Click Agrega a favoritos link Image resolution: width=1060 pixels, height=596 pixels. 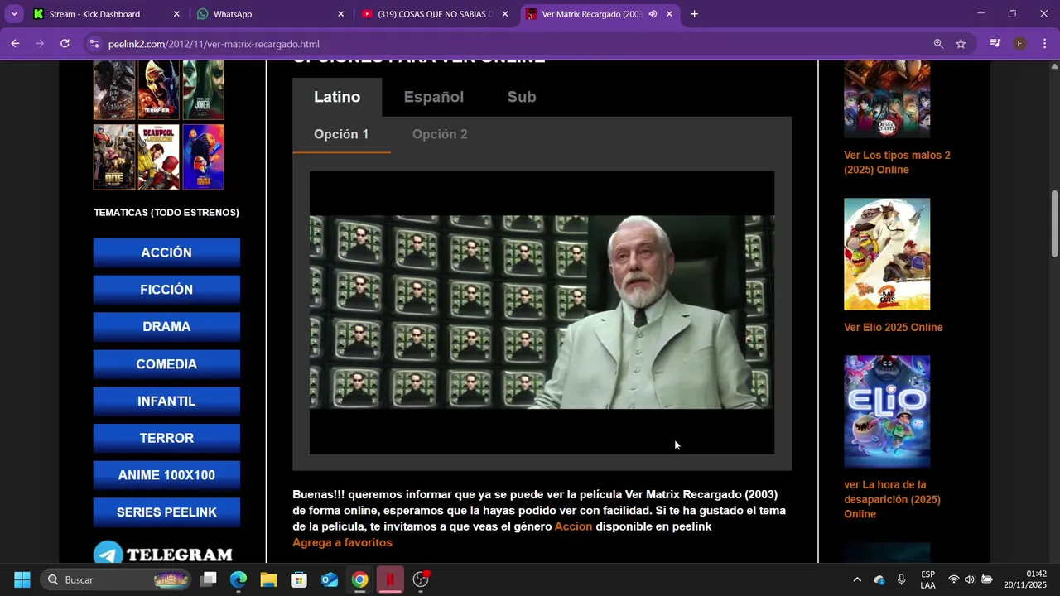(x=342, y=542)
